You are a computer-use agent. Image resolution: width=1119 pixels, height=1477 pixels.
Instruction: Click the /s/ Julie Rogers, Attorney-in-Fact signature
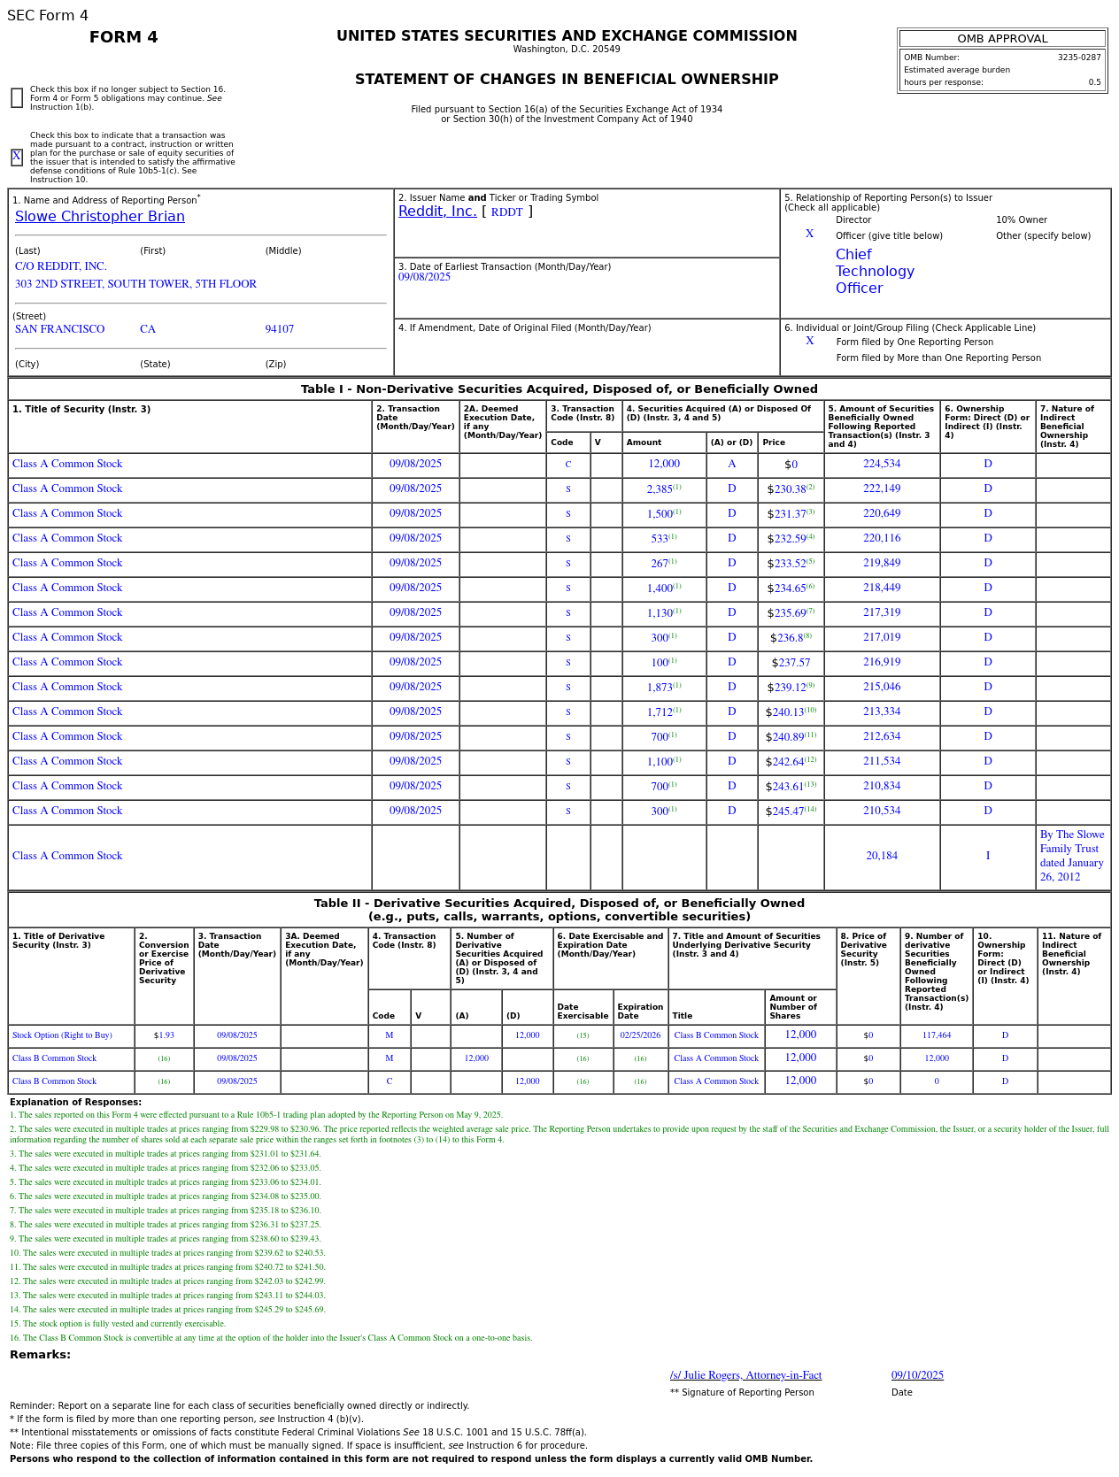click(746, 1375)
